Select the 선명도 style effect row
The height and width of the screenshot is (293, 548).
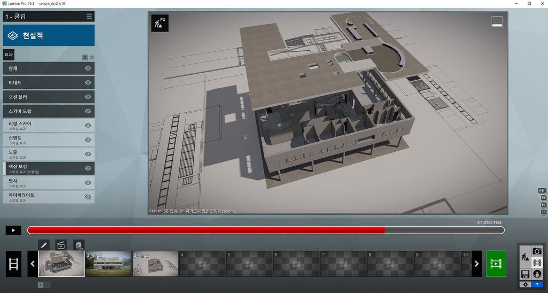coord(49,140)
